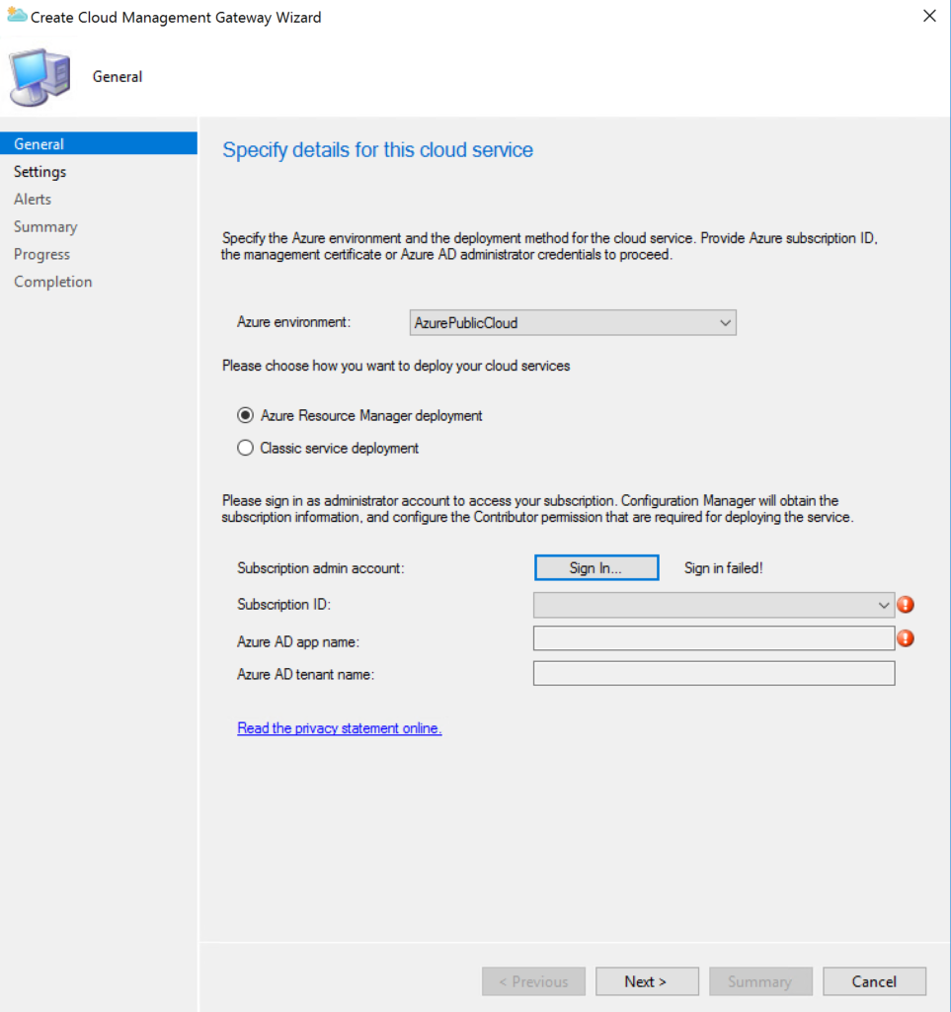Select the General step in the sidebar
Viewport: 951px width, 1012px height.
(x=39, y=143)
